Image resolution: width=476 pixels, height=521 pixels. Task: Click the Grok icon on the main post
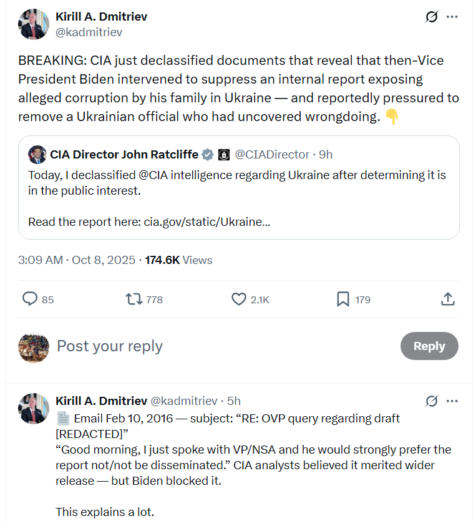[432, 17]
